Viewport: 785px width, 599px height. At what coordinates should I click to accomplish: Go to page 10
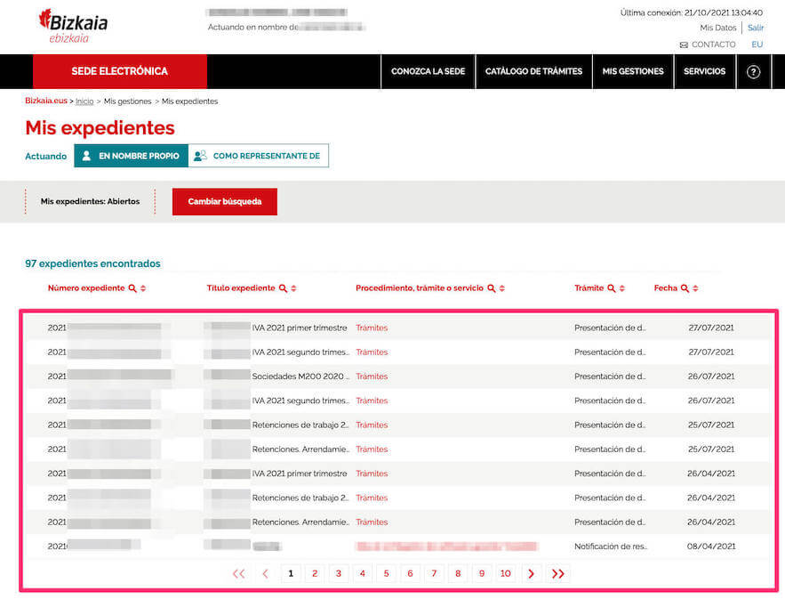pos(506,573)
